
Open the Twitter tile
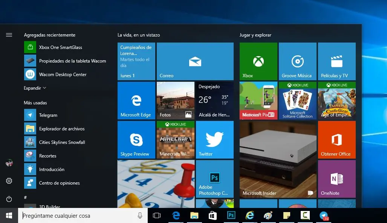(x=214, y=139)
